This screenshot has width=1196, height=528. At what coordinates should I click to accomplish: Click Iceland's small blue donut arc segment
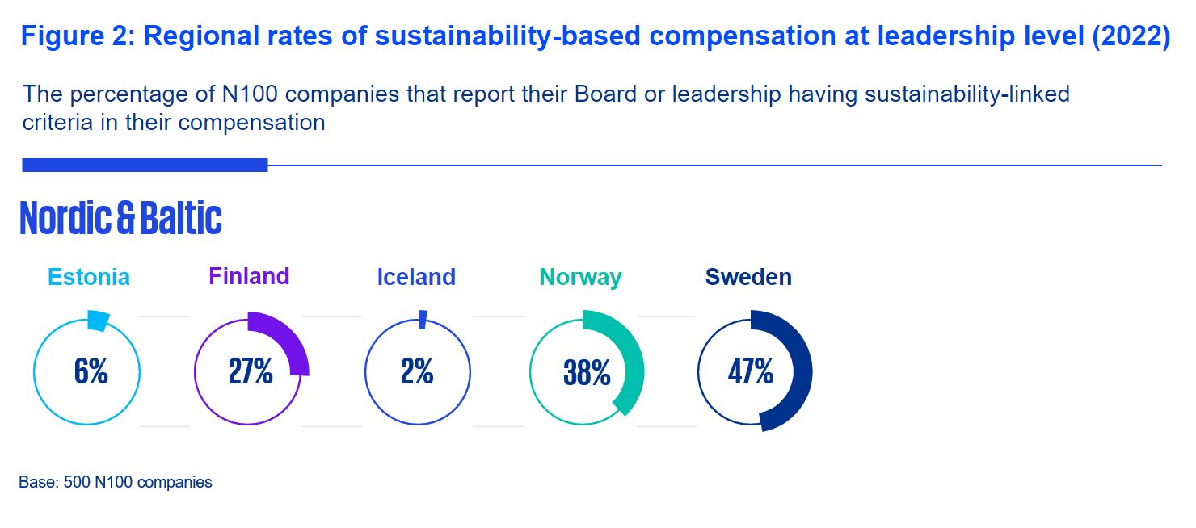[x=423, y=320]
